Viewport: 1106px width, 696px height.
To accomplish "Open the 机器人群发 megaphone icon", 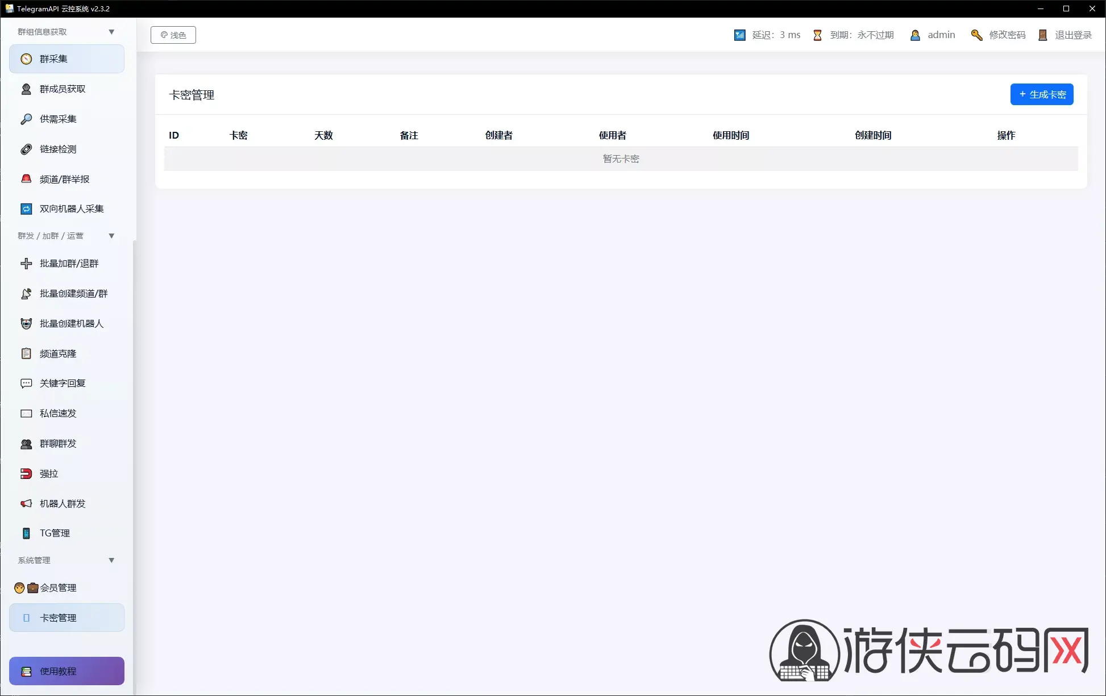I will click(x=26, y=503).
